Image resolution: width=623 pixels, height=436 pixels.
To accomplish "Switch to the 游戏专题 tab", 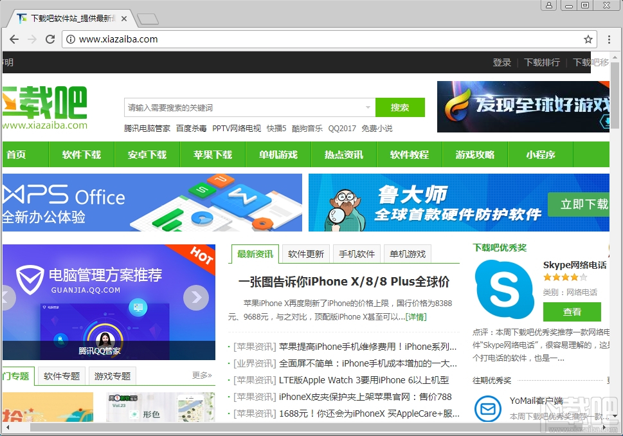I will coord(113,376).
